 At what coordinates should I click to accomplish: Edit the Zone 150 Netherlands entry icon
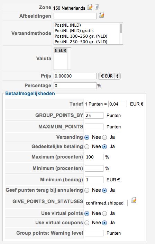point(90,7)
